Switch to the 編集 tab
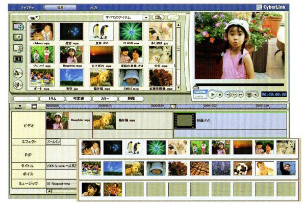The width and height of the screenshot is (306, 206). [x=60, y=8]
